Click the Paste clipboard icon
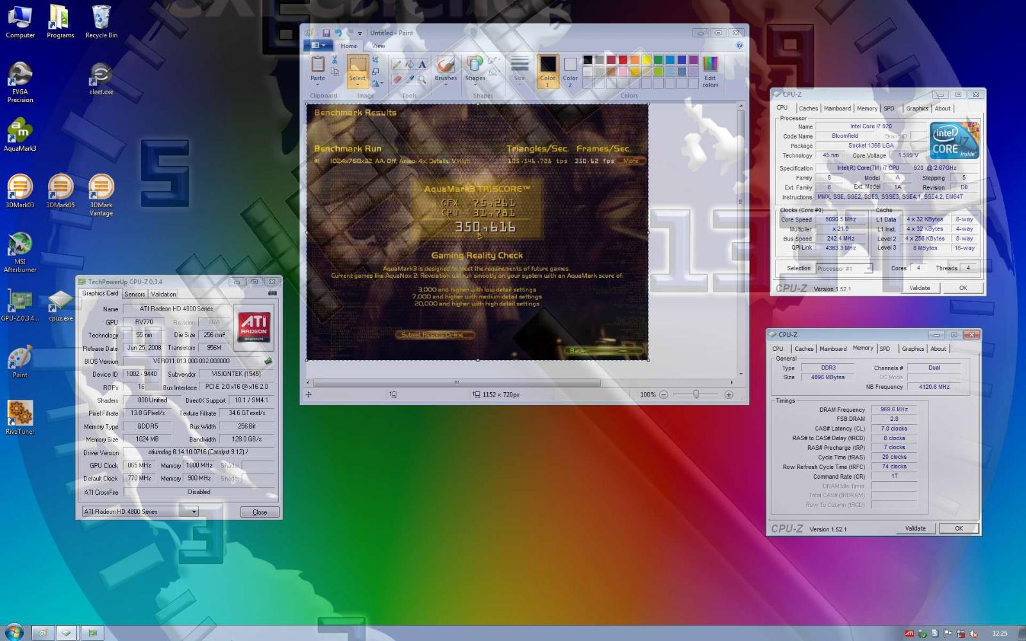Image resolution: width=1026 pixels, height=641 pixels. point(317,64)
